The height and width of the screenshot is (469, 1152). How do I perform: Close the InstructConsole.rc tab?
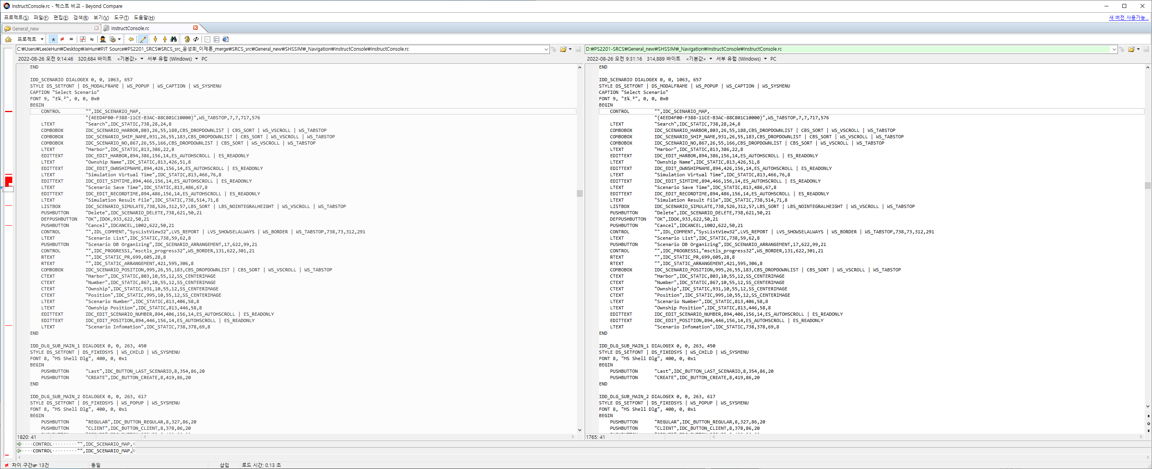(x=196, y=28)
